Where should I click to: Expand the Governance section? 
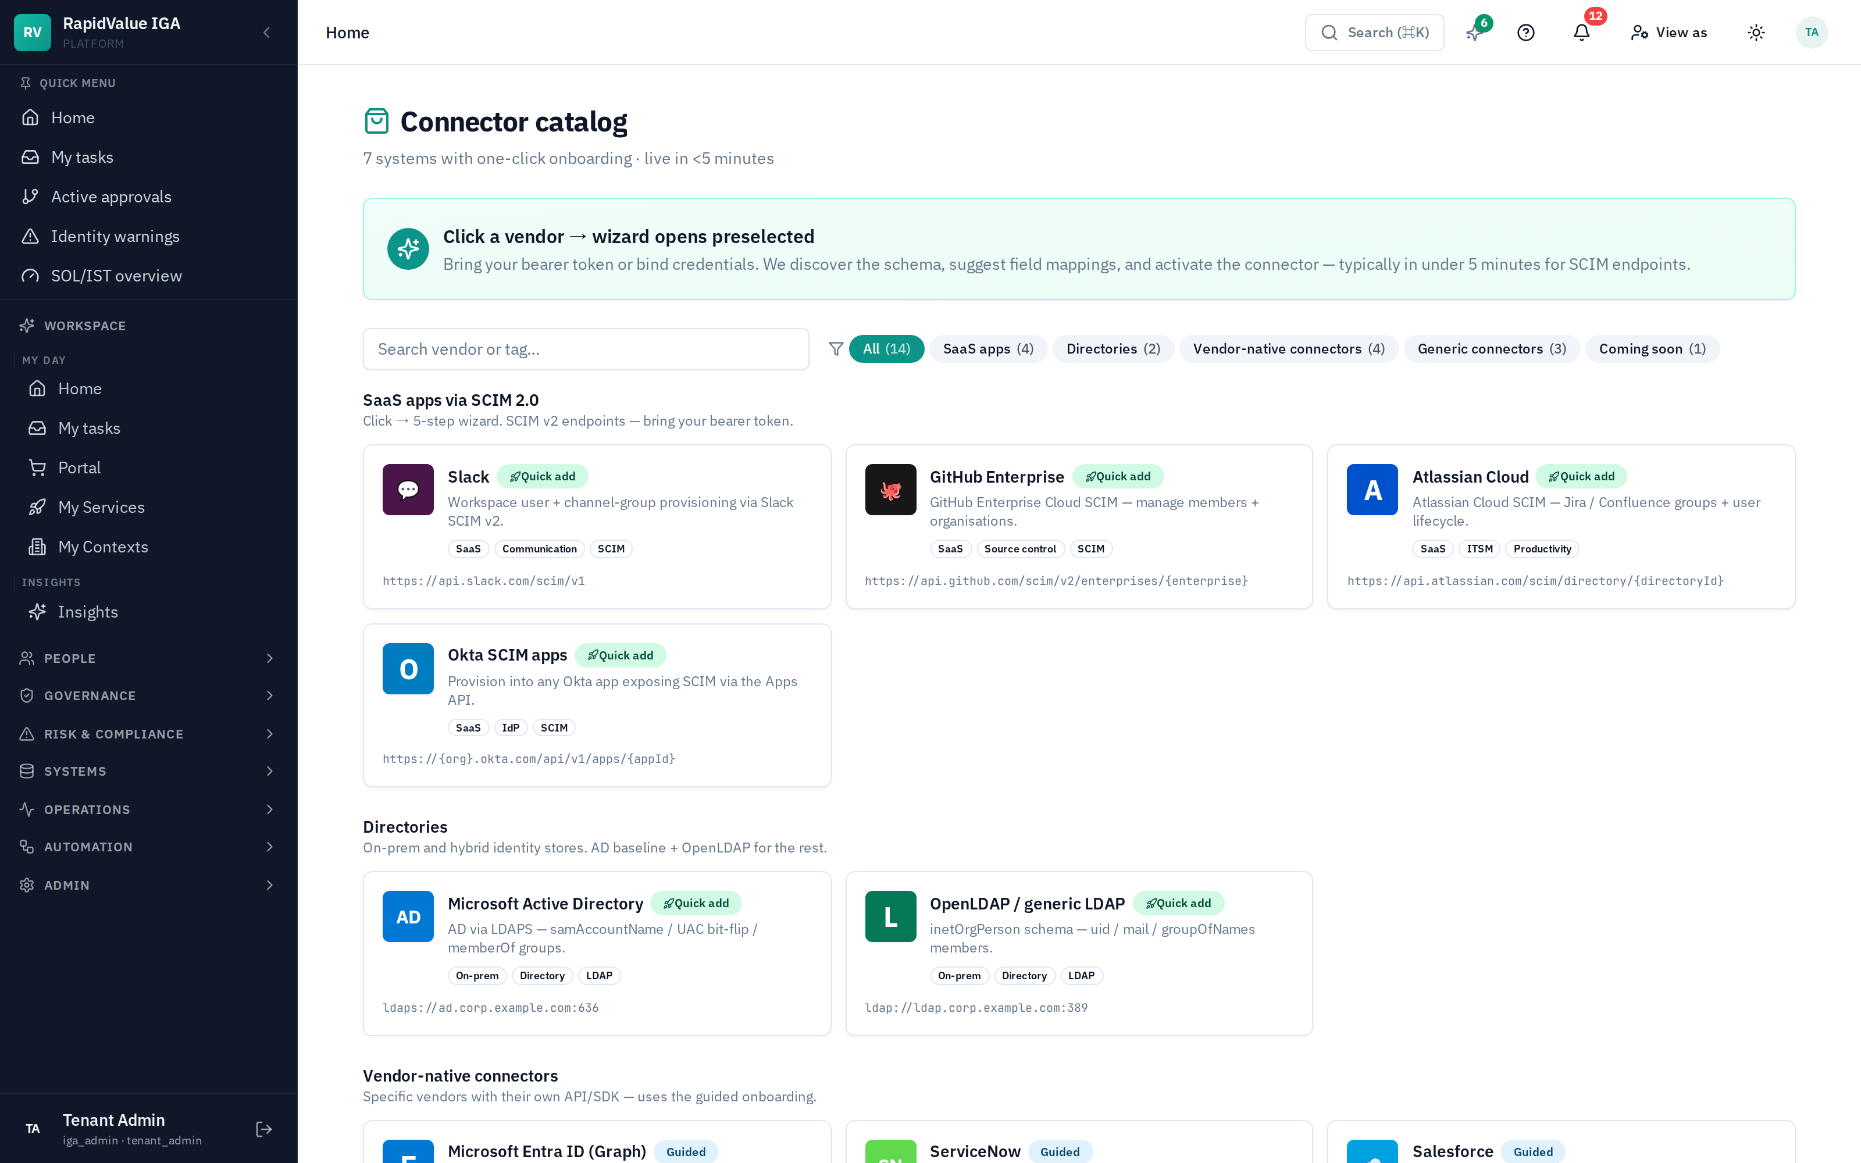(x=148, y=695)
